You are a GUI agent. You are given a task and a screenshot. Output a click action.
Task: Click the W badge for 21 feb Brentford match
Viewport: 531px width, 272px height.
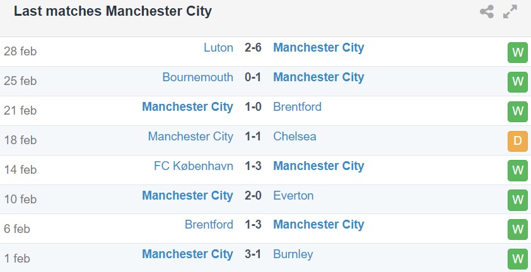tap(517, 111)
